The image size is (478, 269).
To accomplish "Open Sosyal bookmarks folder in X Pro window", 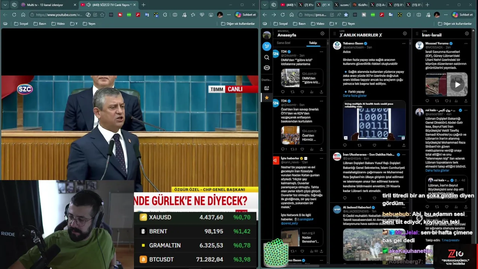I will tap(281, 24).
